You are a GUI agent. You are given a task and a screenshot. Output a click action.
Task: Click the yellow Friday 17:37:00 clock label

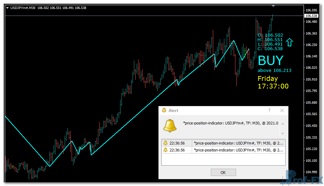tap(273, 82)
